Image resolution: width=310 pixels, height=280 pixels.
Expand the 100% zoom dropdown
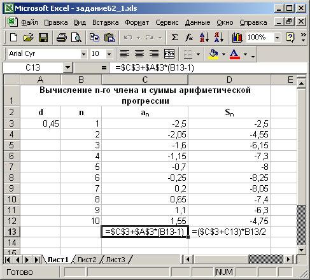coord(277,38)
